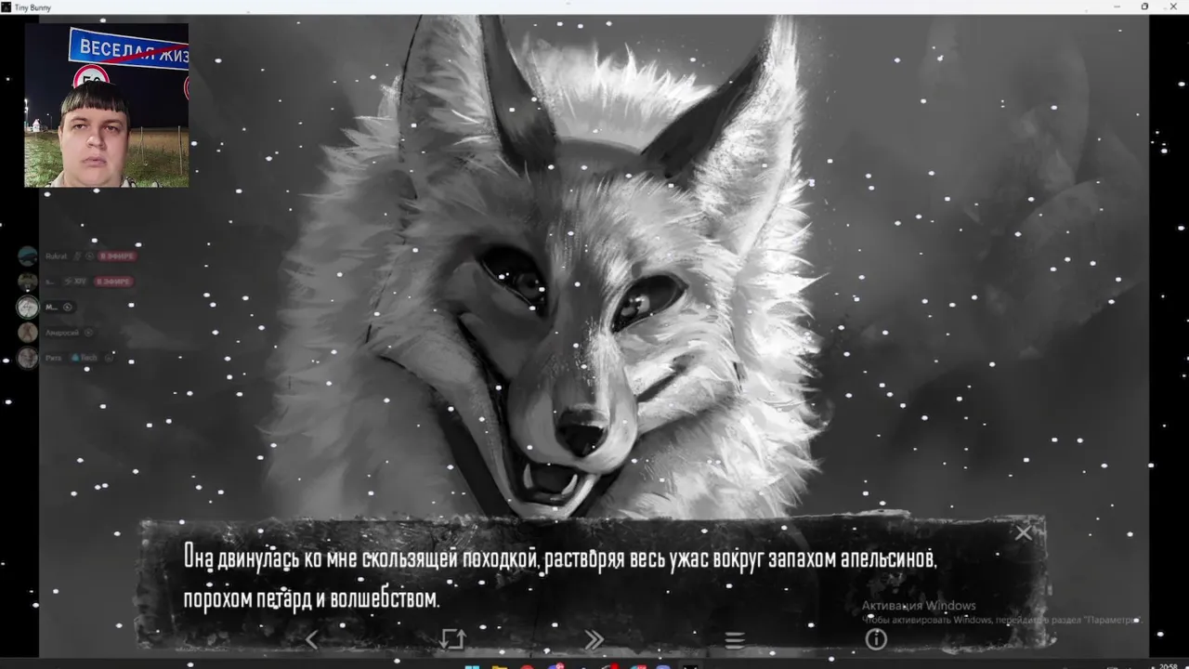Toggle auto-forward loop icon in dialogue bar

(x=452, y=639)
